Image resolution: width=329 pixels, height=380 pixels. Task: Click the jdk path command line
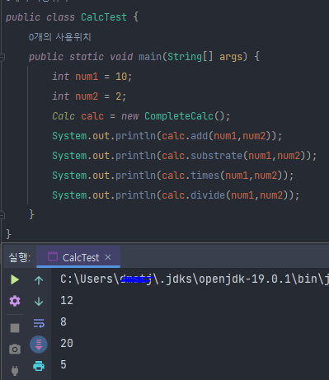pos(195,279)
